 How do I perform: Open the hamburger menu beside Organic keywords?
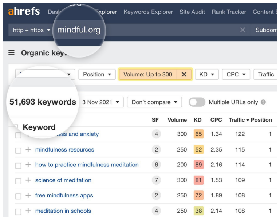(12, 53)
